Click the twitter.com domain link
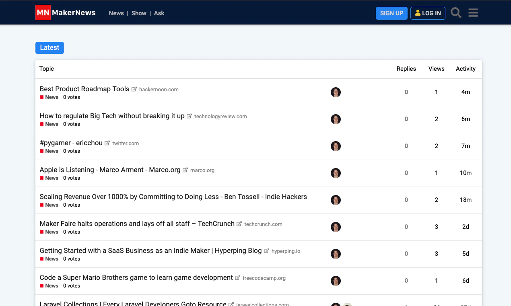511x306 pixels. (x=126, y=144)
